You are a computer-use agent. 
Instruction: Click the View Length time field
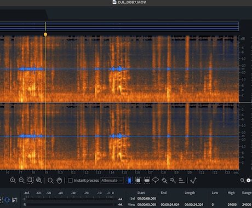pyautogui.click(x=194, y=205)
